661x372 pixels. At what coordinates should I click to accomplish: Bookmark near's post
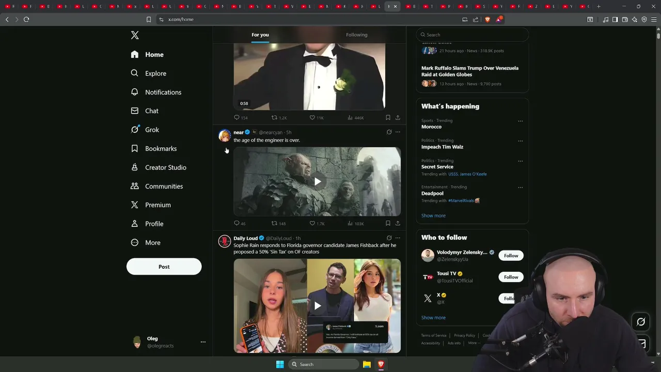tap(388, 223)
